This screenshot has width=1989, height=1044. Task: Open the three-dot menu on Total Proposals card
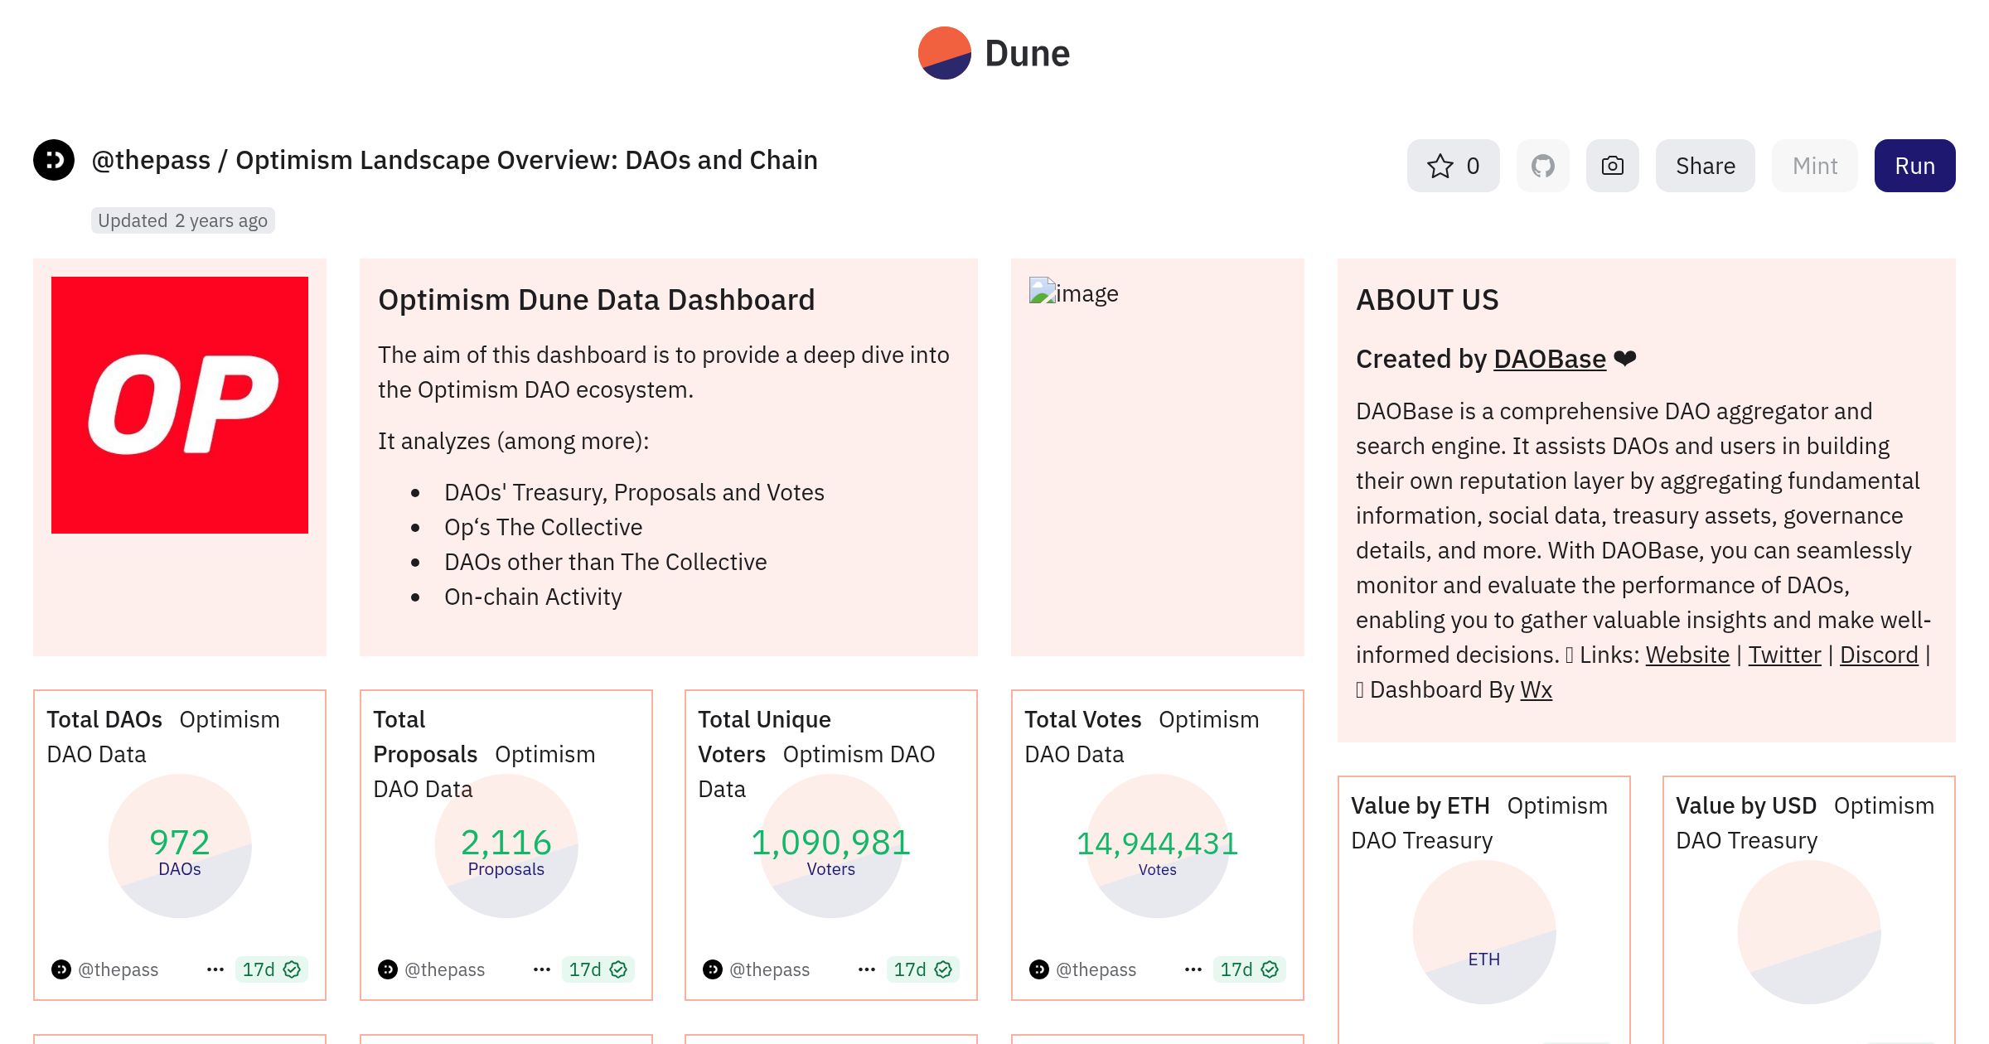[542, 969]
